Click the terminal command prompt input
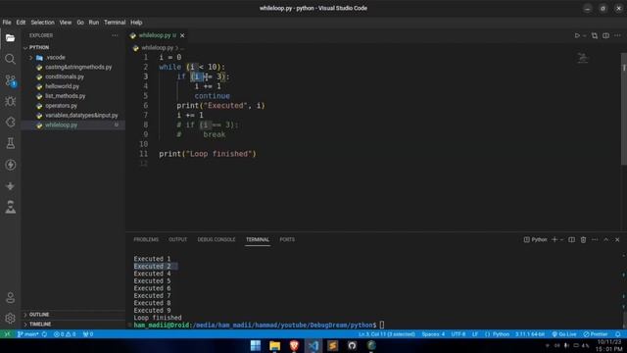The width and height of the screenshot is (627, 353). pos(382,325)
